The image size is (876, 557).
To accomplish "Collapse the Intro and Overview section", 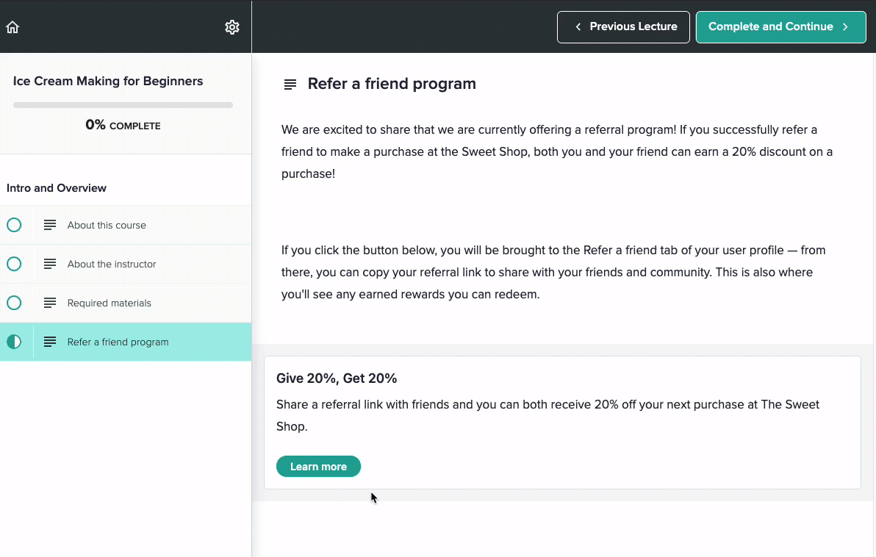I will (x=57, y=188).
